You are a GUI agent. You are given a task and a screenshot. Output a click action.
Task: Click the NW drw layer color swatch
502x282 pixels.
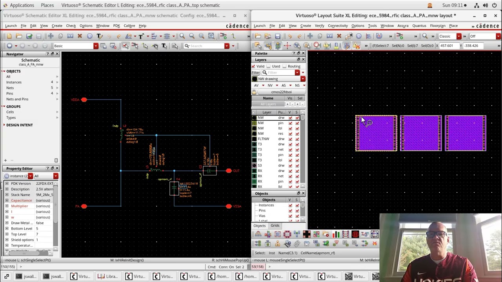254,118
